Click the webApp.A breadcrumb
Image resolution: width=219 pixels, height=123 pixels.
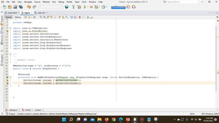[x=12, y=110]
